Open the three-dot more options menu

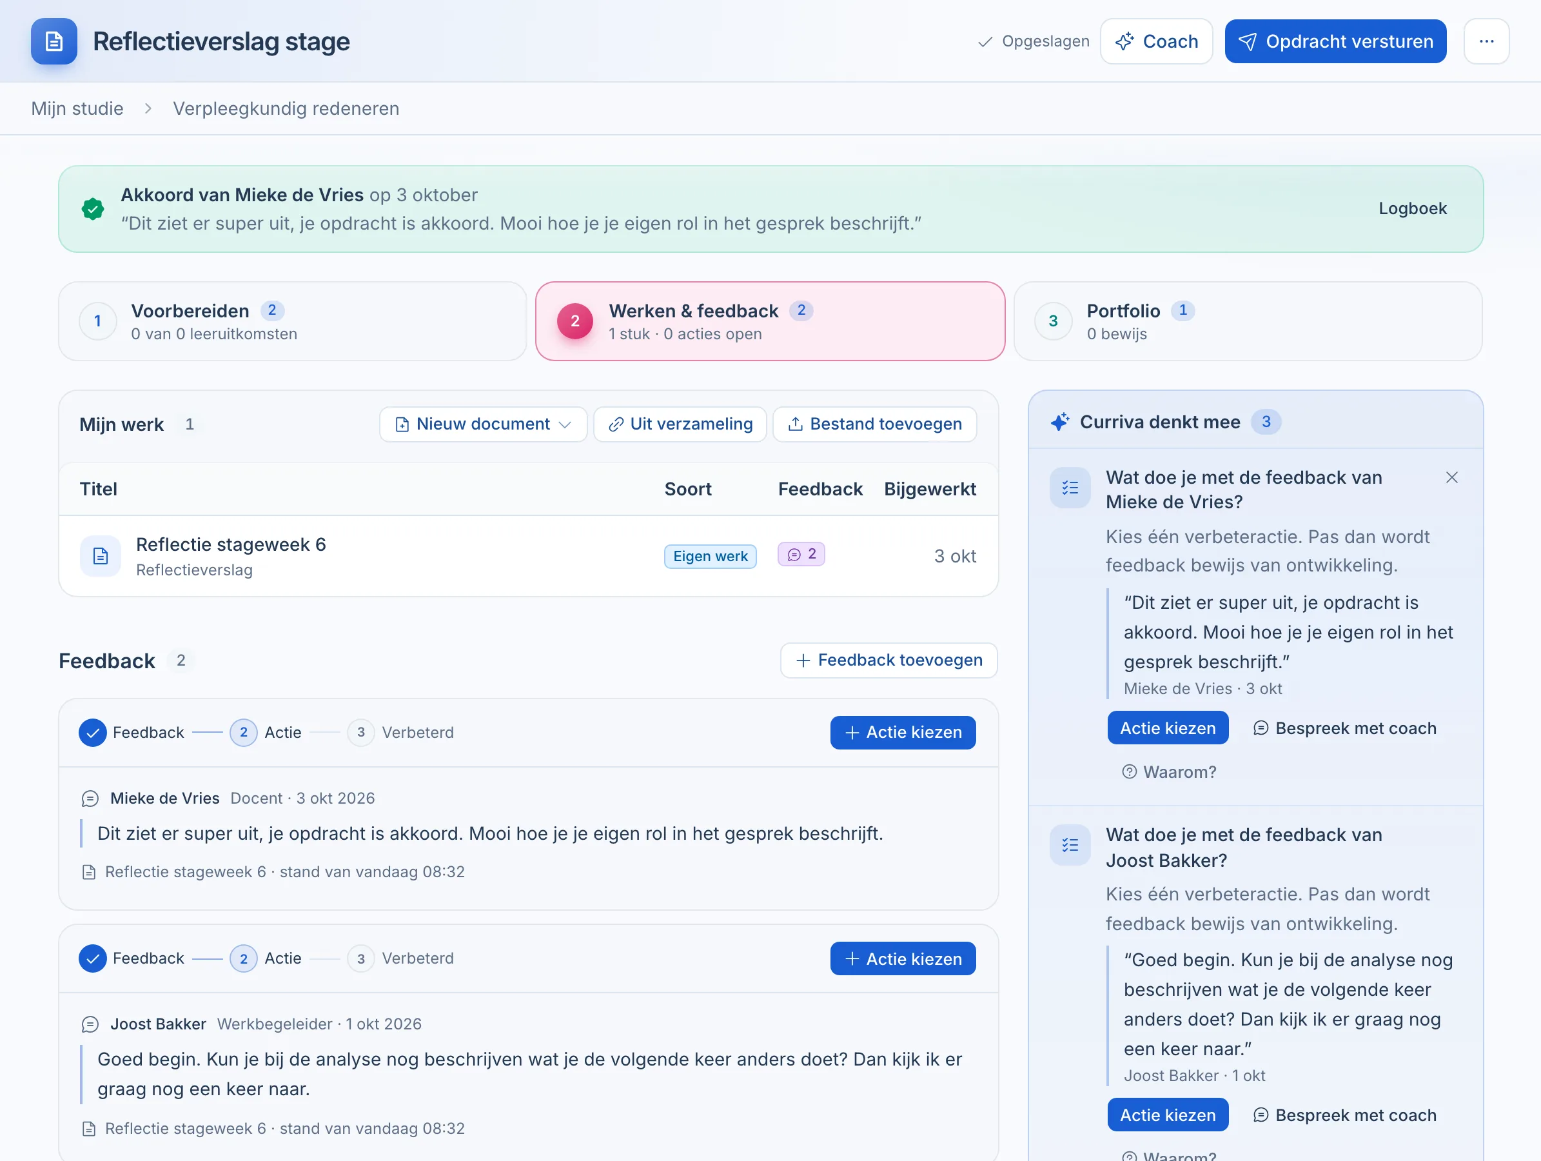(1486, 41)
